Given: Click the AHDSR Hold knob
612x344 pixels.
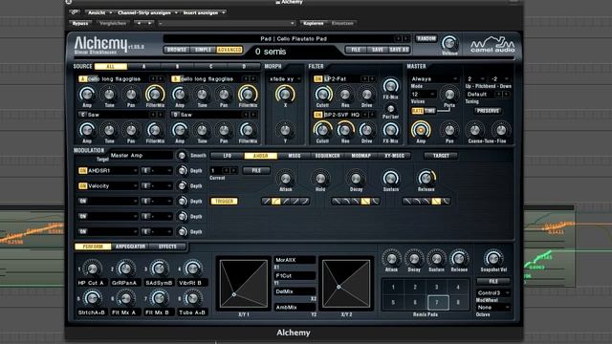Looking at the screenshot, I should (x=320, y=179).
